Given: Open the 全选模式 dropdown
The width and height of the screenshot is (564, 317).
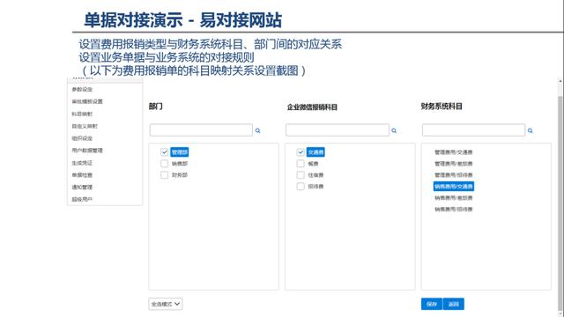Looking at the screenshot, I should point(166,304).
